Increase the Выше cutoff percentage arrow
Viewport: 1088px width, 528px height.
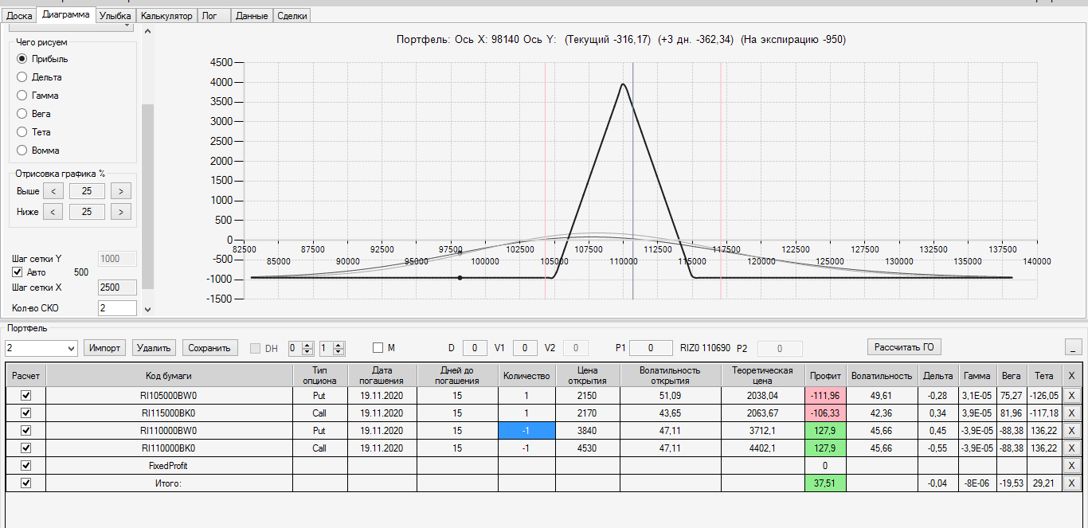pos(120,191)
